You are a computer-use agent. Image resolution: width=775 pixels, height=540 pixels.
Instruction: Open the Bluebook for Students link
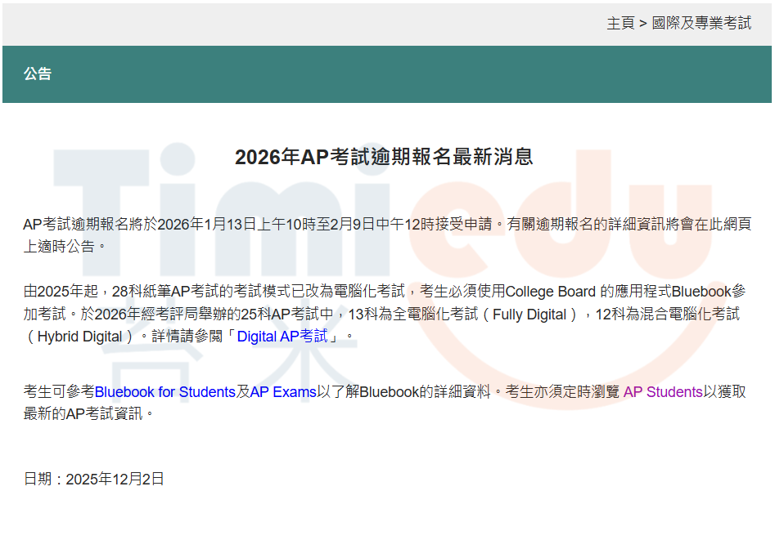[x=163, y=392]
